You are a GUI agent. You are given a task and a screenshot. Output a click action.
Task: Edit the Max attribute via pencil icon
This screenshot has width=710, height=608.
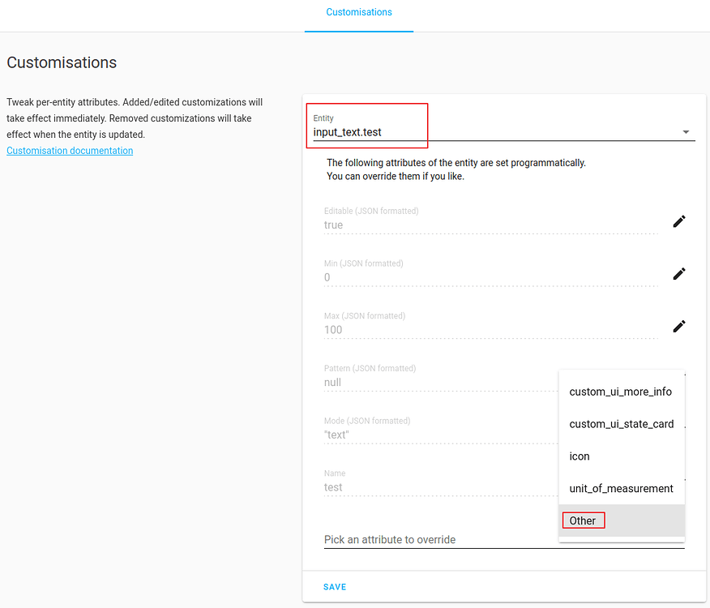[x=679, y=326]
